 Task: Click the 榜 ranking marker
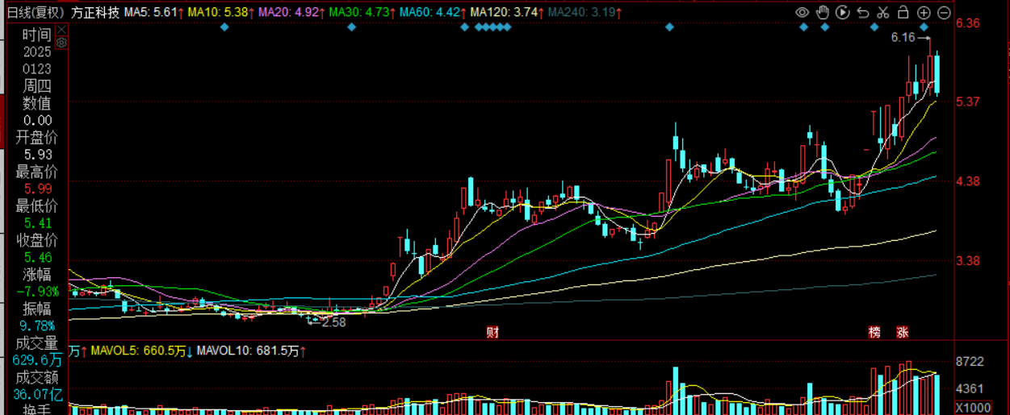[874, 332]
